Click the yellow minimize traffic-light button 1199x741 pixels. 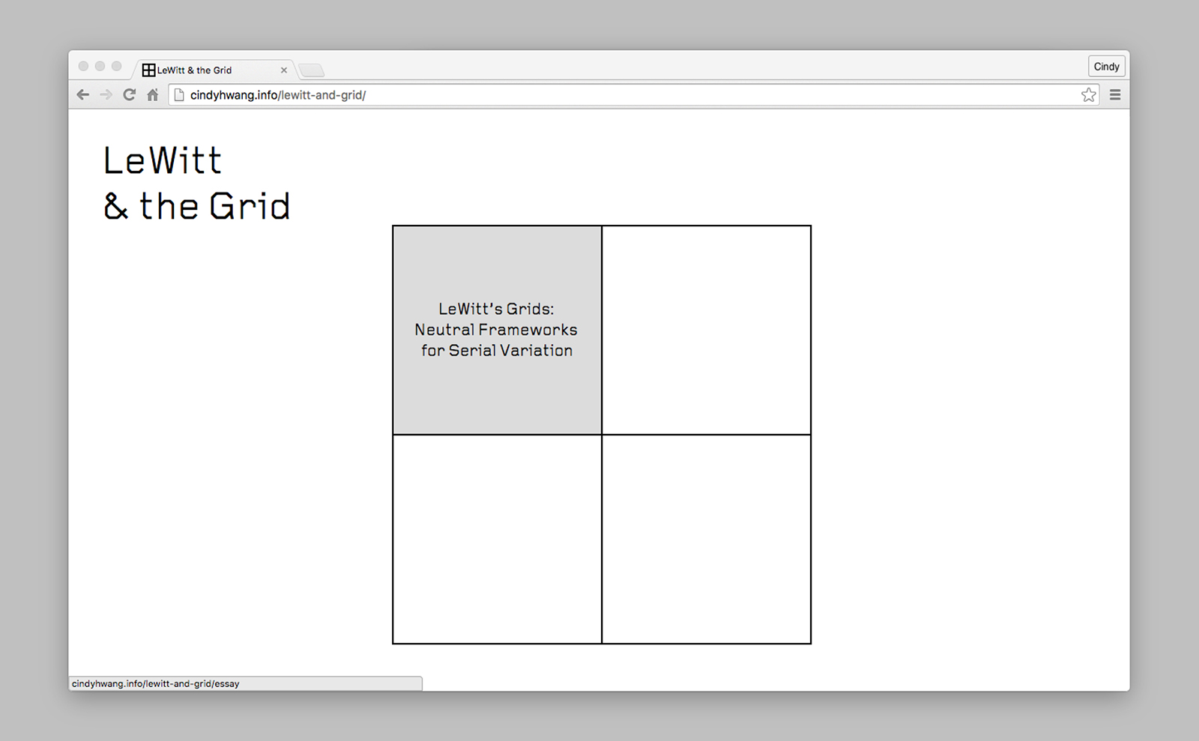point(101,65)
